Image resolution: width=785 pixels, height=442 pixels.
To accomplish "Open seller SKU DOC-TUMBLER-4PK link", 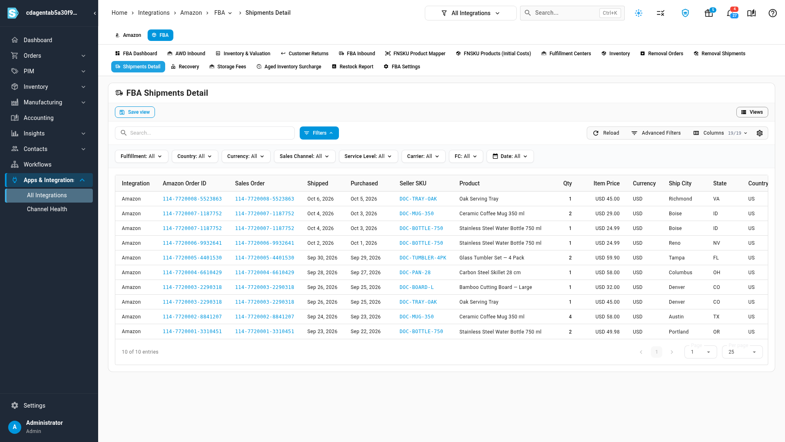I will [x=423, y=258].
